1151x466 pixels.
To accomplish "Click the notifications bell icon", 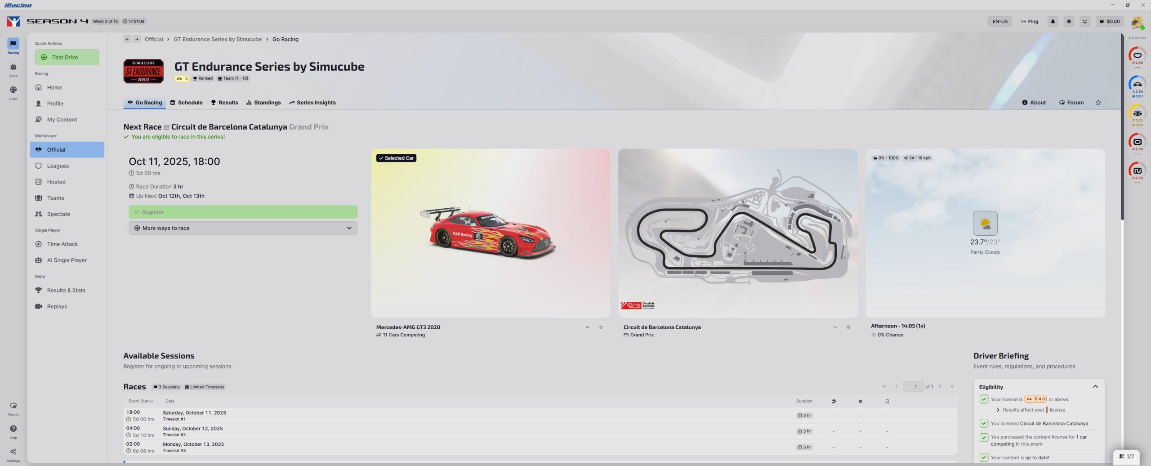I will (1053, 21).
